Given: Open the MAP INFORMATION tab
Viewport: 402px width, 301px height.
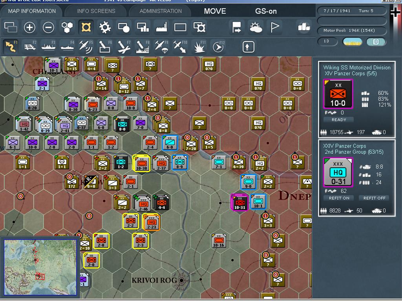Looking at the screenshot, I should click(32, 11).
